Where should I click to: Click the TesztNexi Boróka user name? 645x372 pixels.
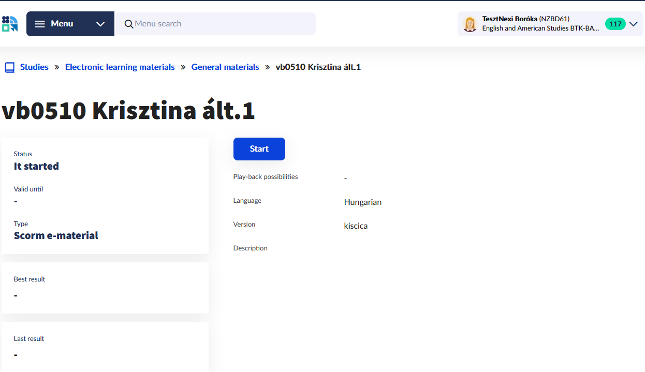[x=509, y=19]
